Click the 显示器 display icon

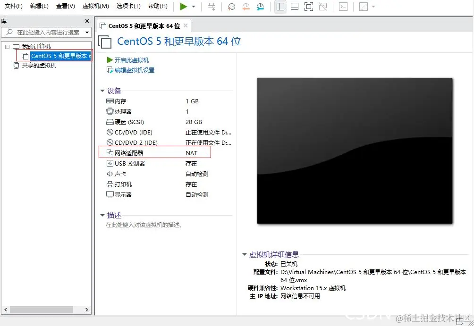pos(110,194)
